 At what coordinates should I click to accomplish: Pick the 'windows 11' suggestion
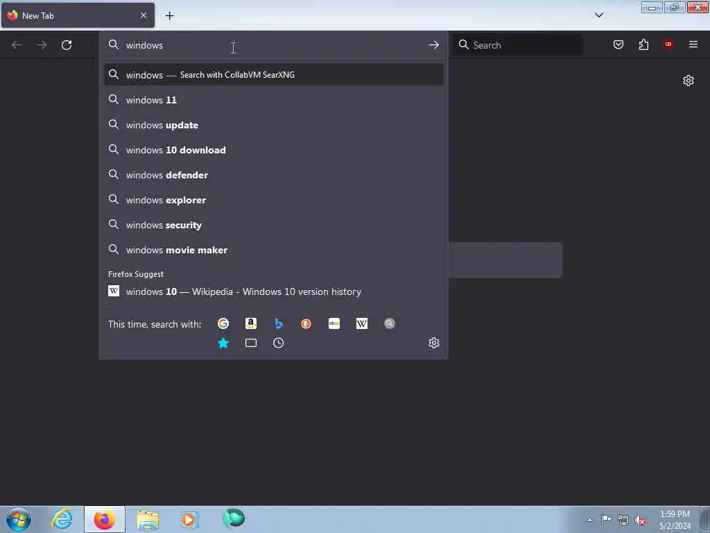pyautogui.click(x=273, y=100)
